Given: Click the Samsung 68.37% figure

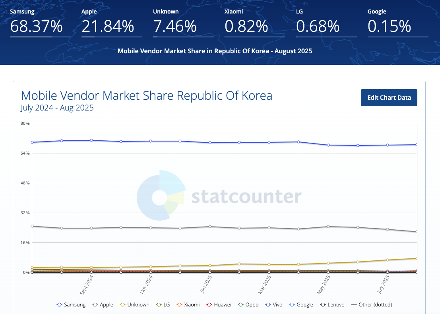Looking at the screenshot, I should pos(36,26).
